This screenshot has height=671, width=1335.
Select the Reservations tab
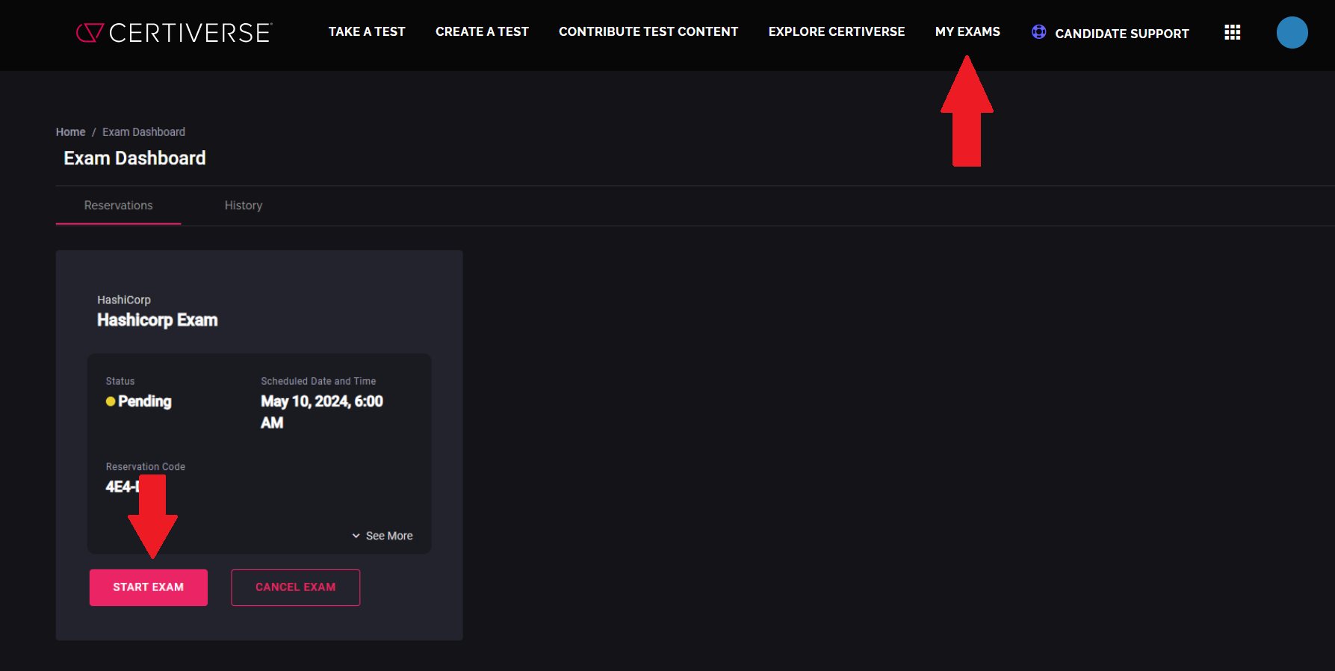[118, 205]
